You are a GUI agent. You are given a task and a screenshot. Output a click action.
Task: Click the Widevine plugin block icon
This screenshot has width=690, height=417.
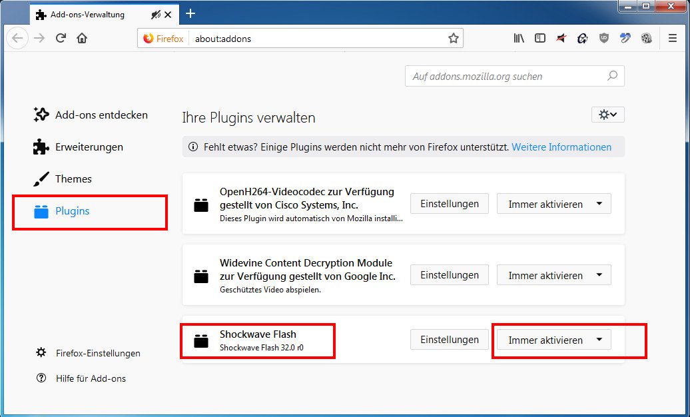(x=201, y=276)
